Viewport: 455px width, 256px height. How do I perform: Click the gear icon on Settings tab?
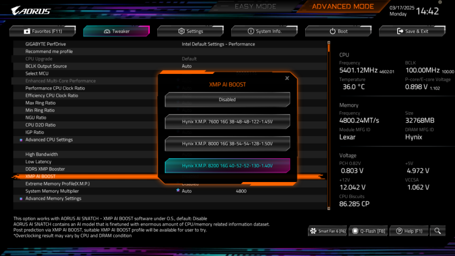coord(182,31)
